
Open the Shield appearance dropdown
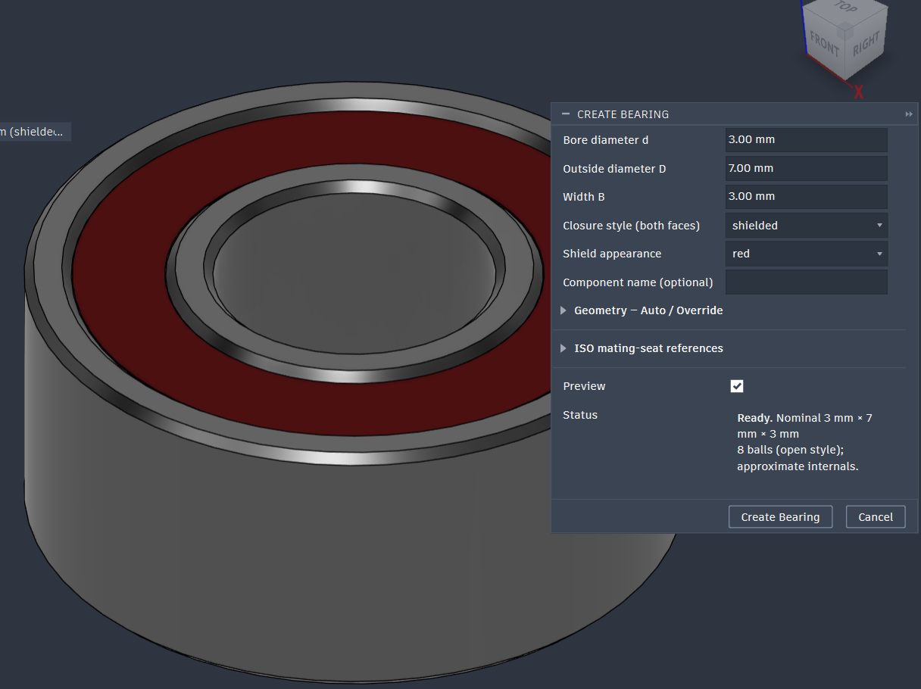[x=807, y=254]
